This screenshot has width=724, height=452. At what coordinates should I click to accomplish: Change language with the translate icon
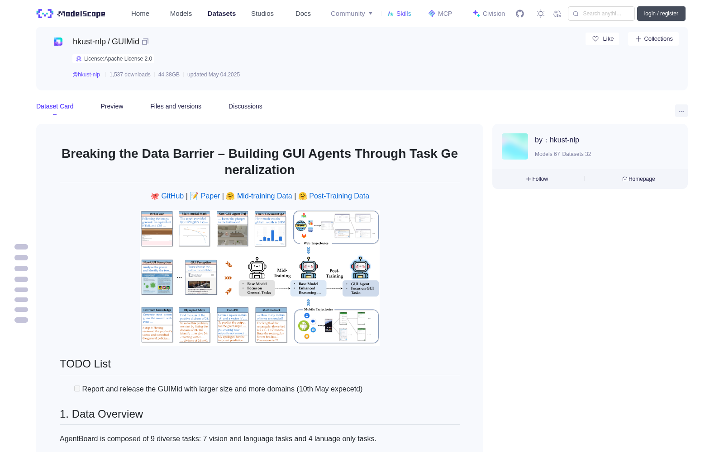(557, 14)
